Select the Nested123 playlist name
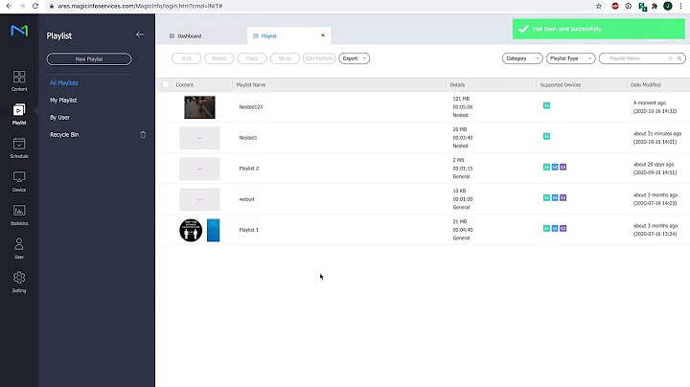The height and width of the screenshot is (387, 690). 251,107
